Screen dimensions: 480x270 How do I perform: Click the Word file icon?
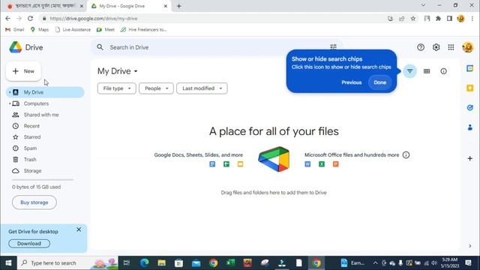307,164
